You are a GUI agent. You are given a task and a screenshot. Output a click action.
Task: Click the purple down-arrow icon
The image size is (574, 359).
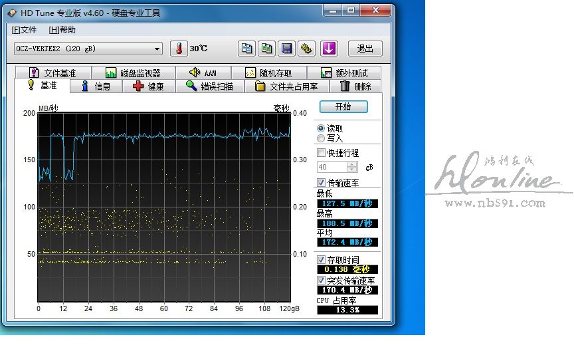(x=329, y=49)
